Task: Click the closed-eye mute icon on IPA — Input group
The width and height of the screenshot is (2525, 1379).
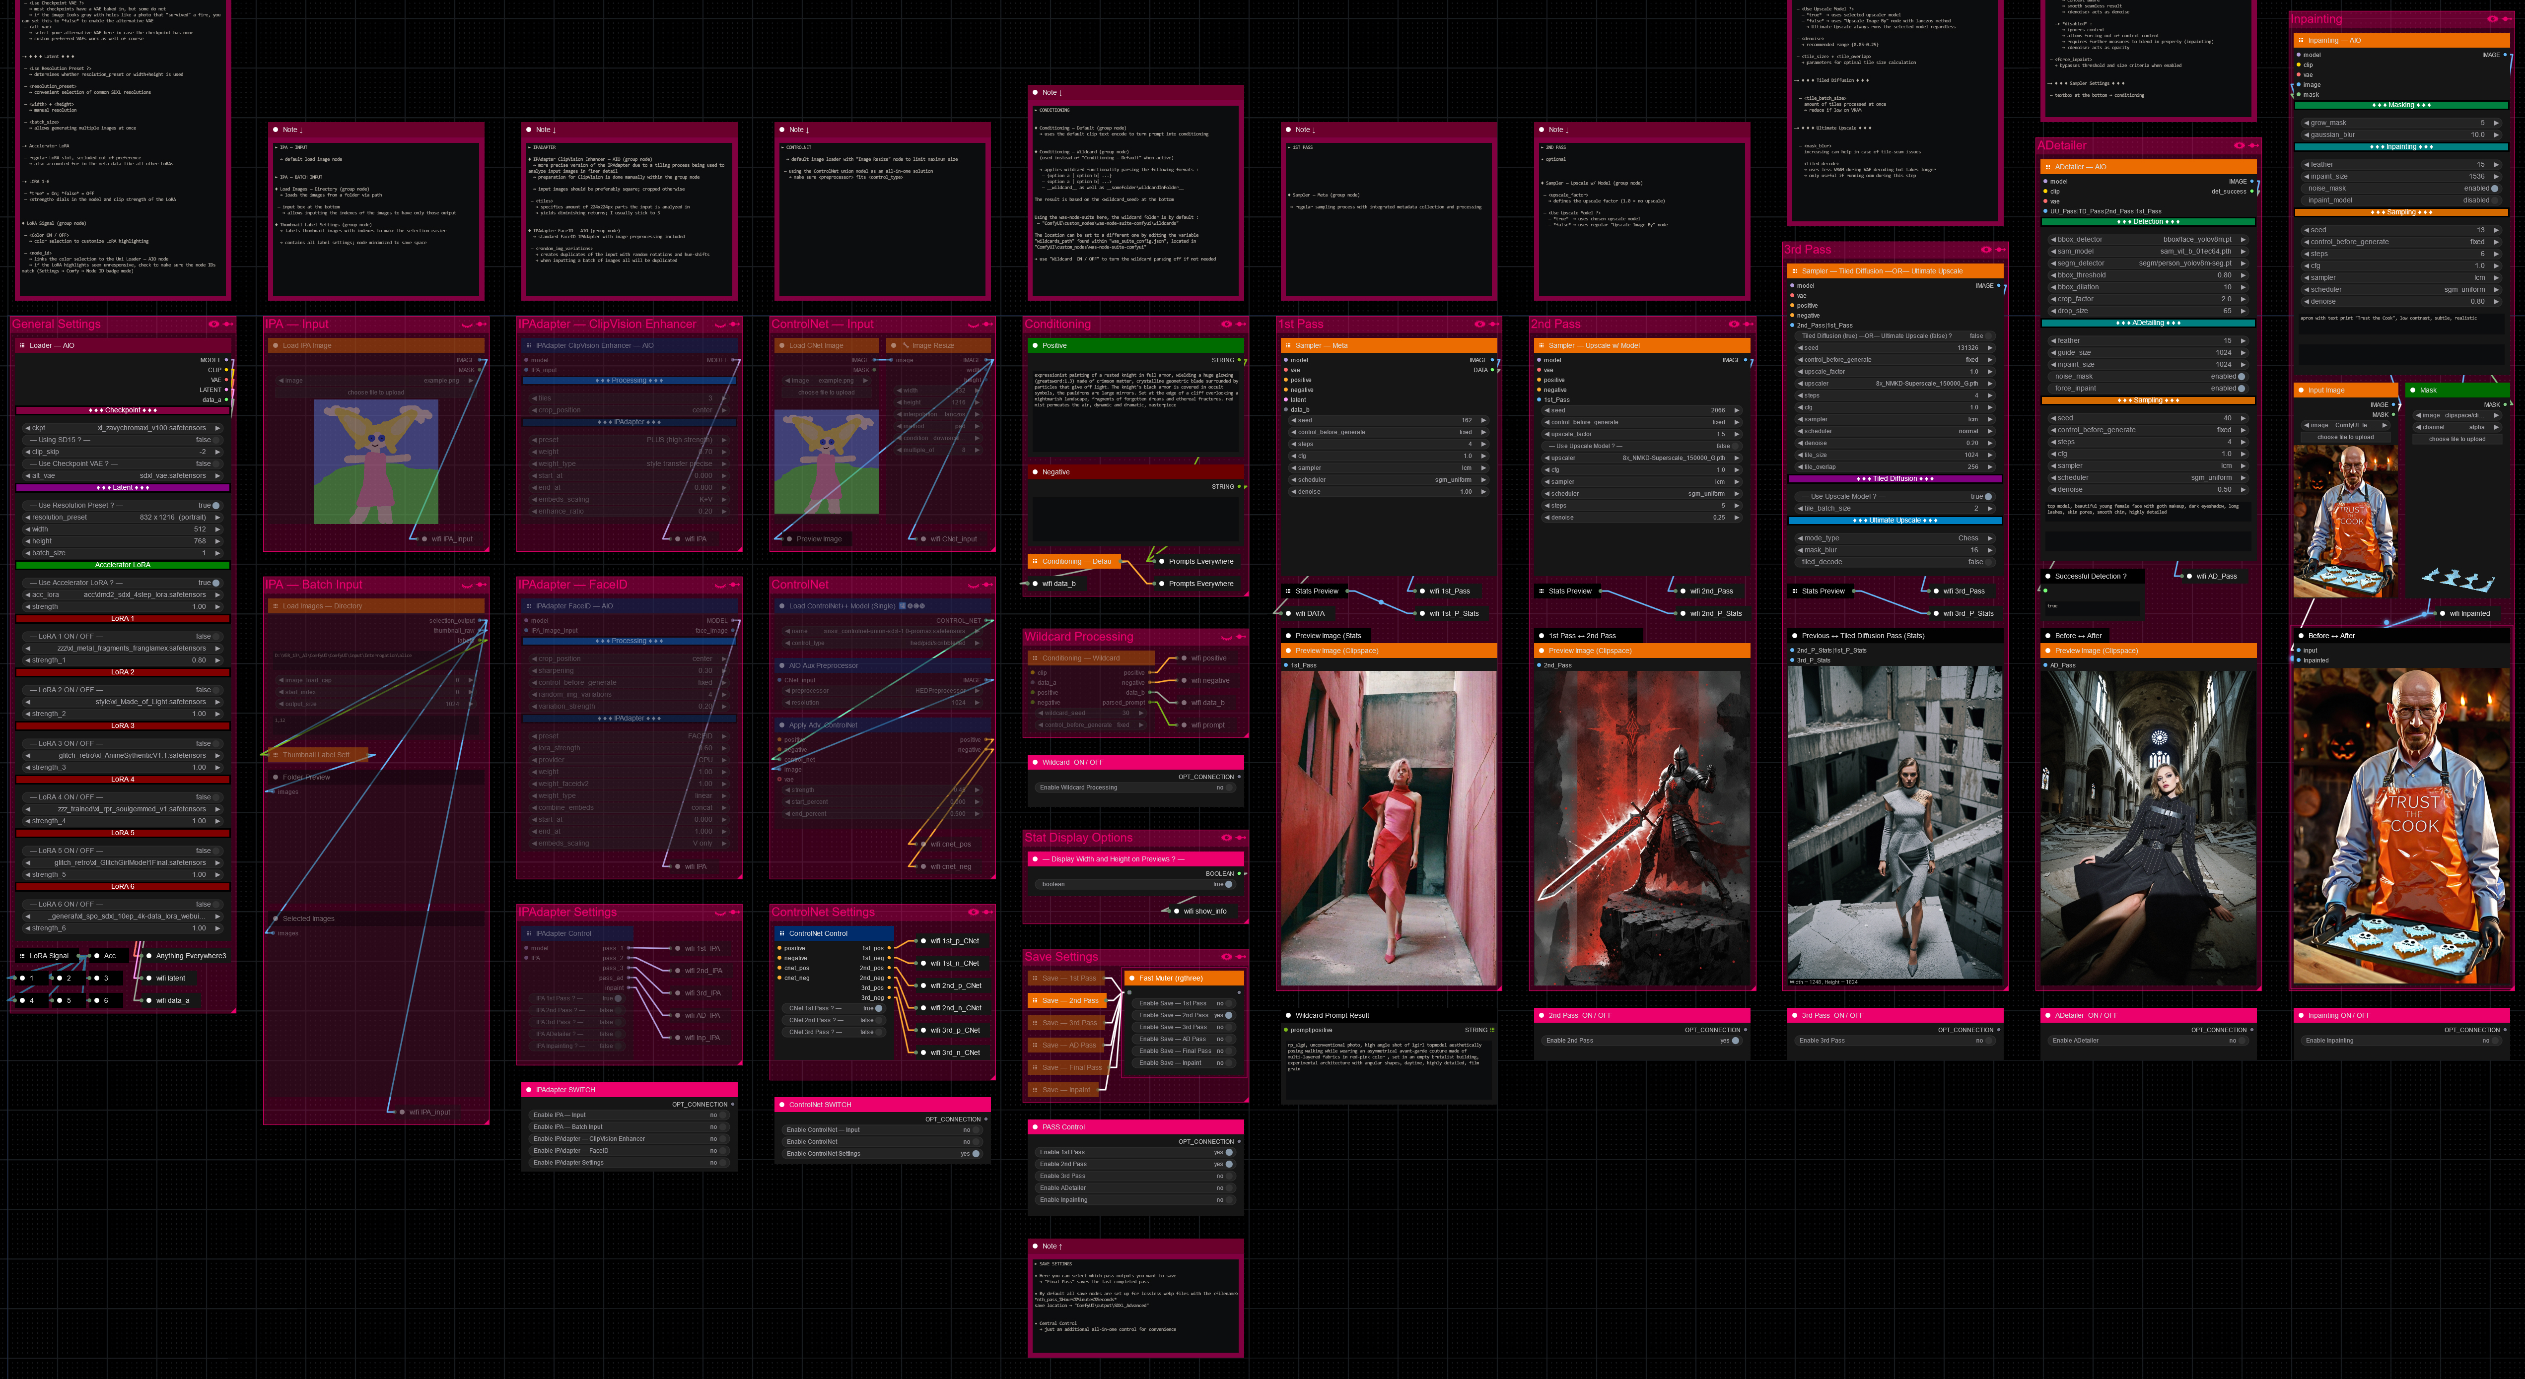Action: click(x=467, y=324)
